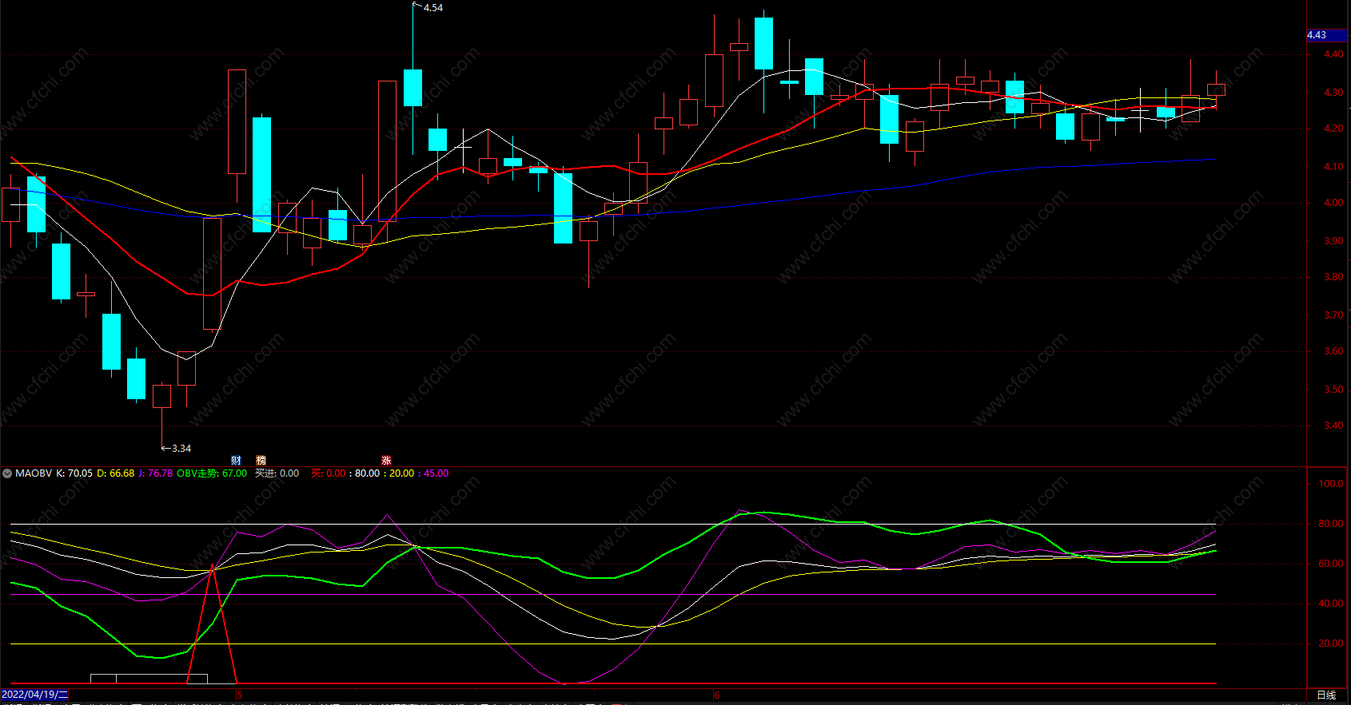Click the 买进: 0.00 value
This screenshot has height=705, width=1351.
277,473
